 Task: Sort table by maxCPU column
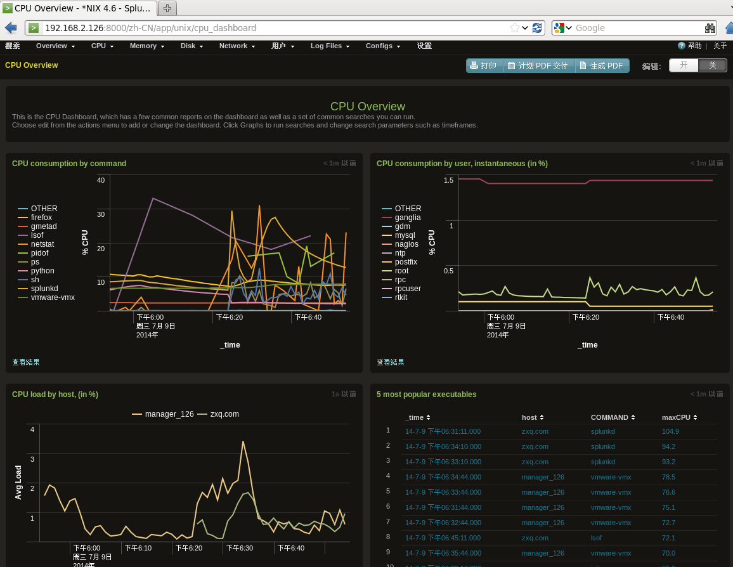tap(680, 417)
